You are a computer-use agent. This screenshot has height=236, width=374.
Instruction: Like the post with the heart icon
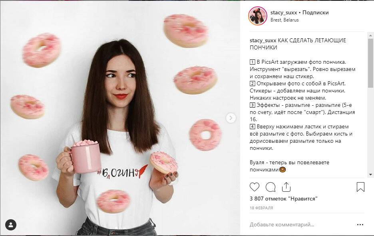pyautogui.click(x=254, y=187)
